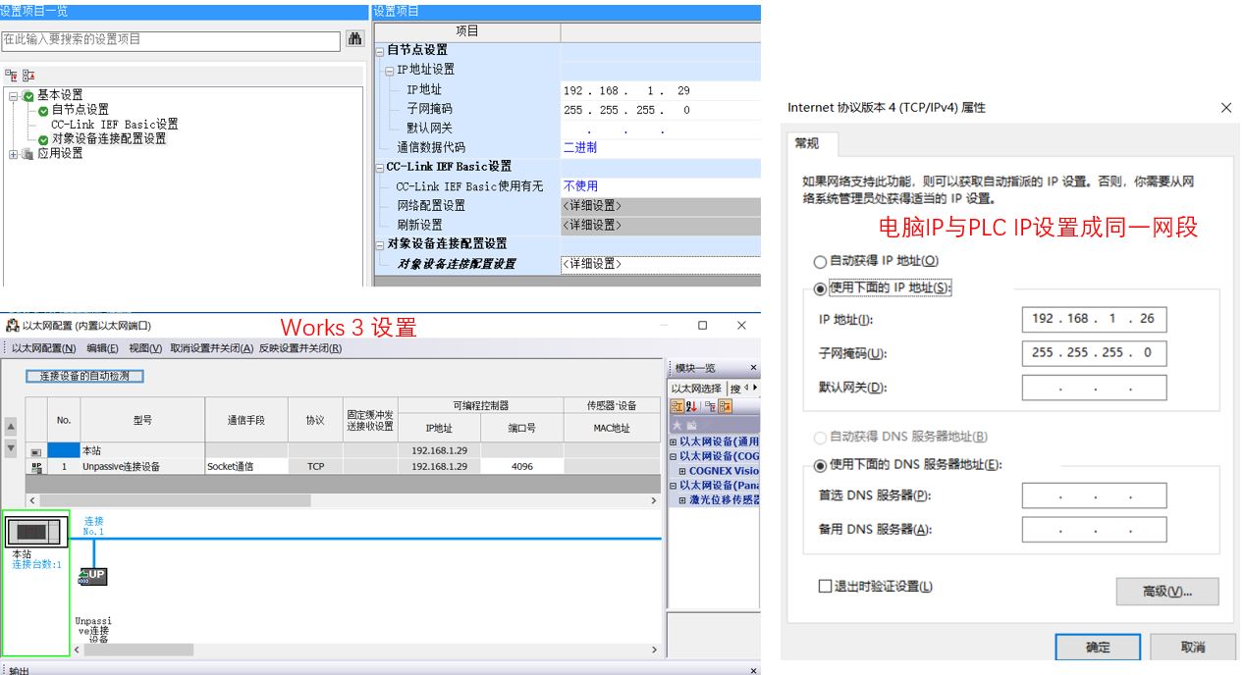Viewport: 1244px width, 675px height.
Task: Click the 连接设备的自动检测 button
Action: [84, 376]
